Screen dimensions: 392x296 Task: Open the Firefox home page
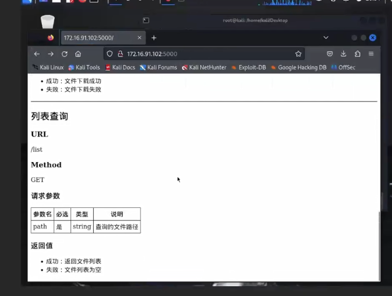[x=78, y=54]
